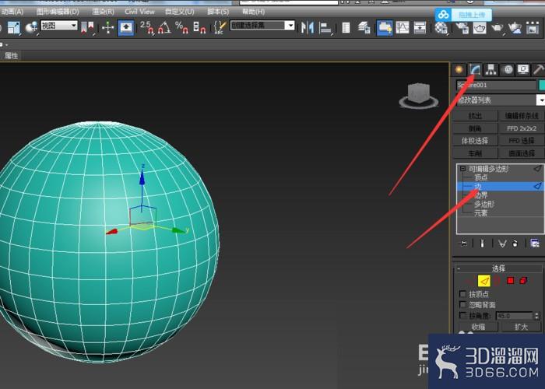Open the 修改器列表 dropdown arrow

click(x=540, y=100)
